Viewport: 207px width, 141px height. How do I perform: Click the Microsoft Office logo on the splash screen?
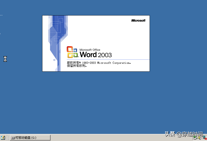(x=72, y=52)
